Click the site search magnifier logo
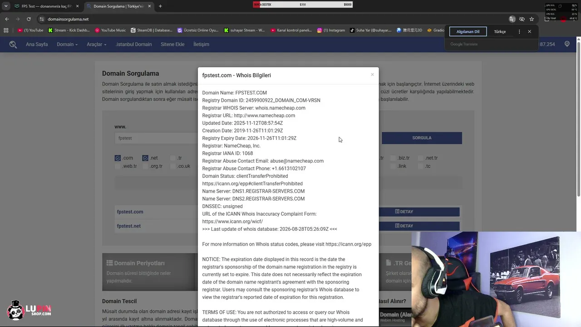 click(13, 44)
